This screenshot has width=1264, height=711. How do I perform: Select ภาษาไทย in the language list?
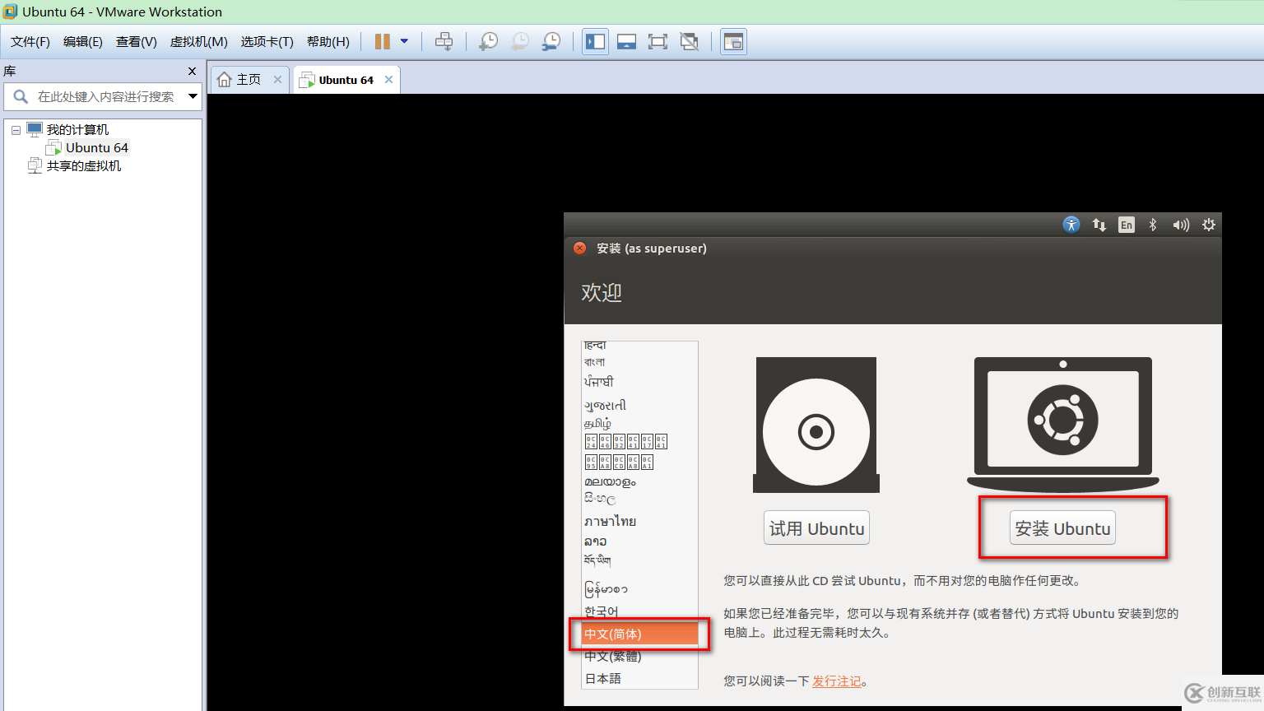639,521
